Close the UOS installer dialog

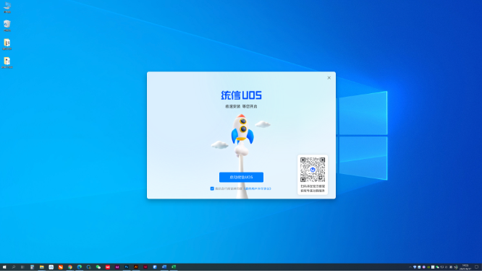coord(329,78)
